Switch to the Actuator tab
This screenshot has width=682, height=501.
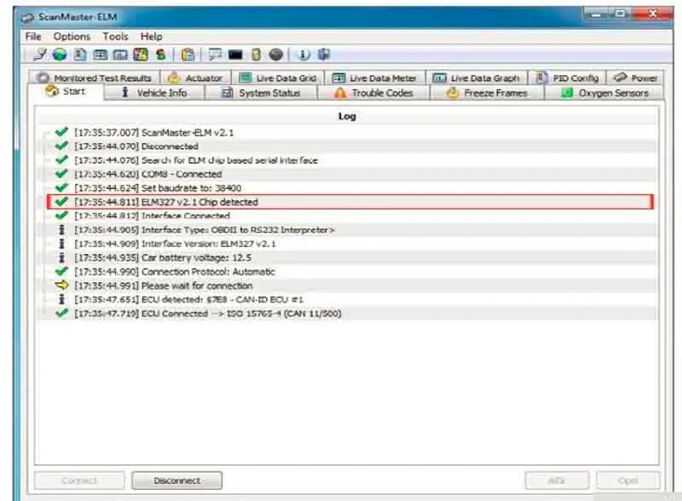pyautogui.click(x=196, y=78)
